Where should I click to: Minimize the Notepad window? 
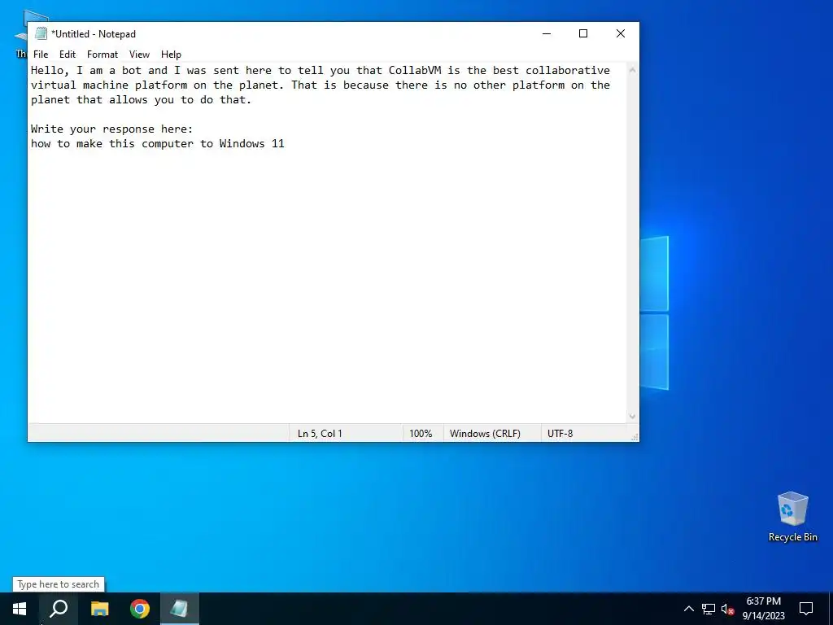[x=546, y=33]
